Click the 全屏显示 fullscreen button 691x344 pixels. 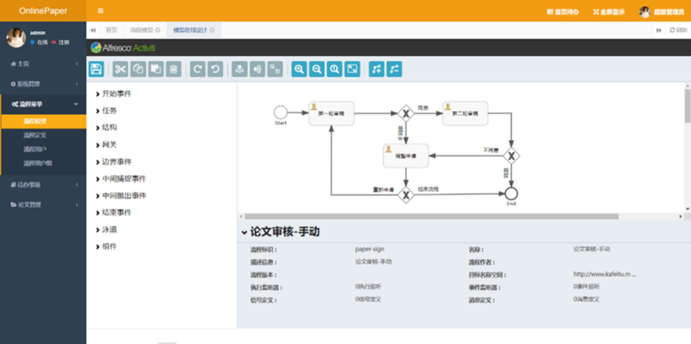[x=609, y=12]
